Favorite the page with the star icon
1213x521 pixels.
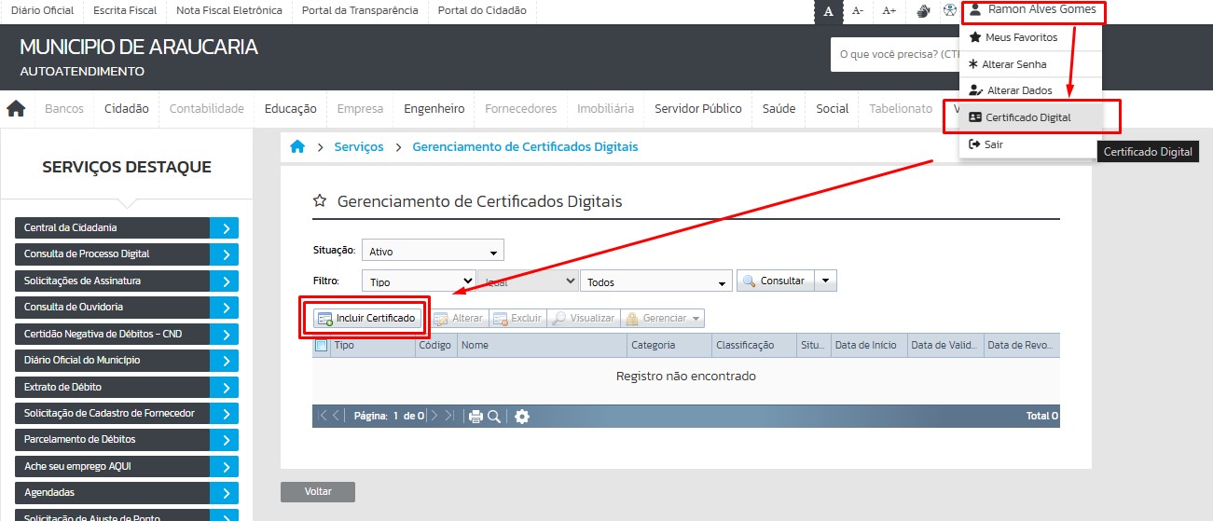[320, 201]
